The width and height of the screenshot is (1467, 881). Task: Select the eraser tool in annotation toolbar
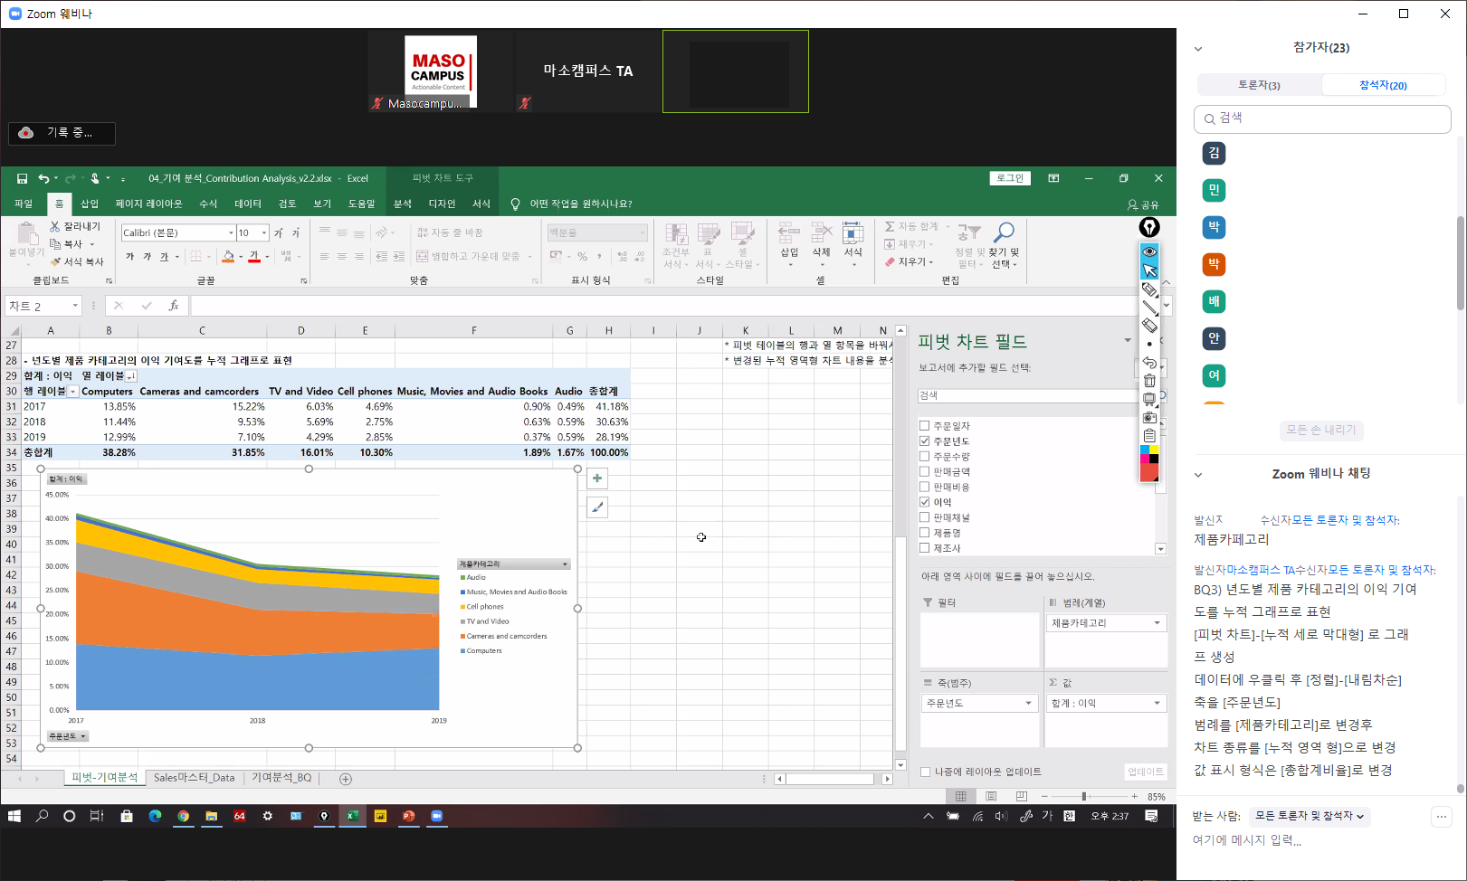pos(1149,326)
